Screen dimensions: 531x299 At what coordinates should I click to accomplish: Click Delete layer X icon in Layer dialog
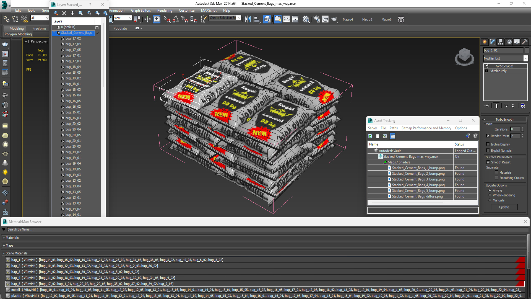pos(64,13)
